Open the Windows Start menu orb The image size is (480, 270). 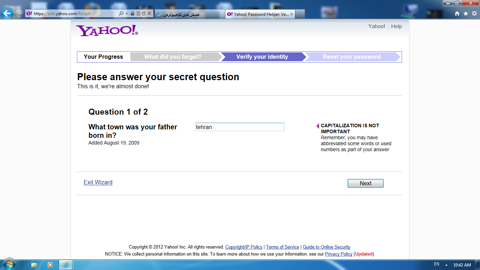[9, 264]
